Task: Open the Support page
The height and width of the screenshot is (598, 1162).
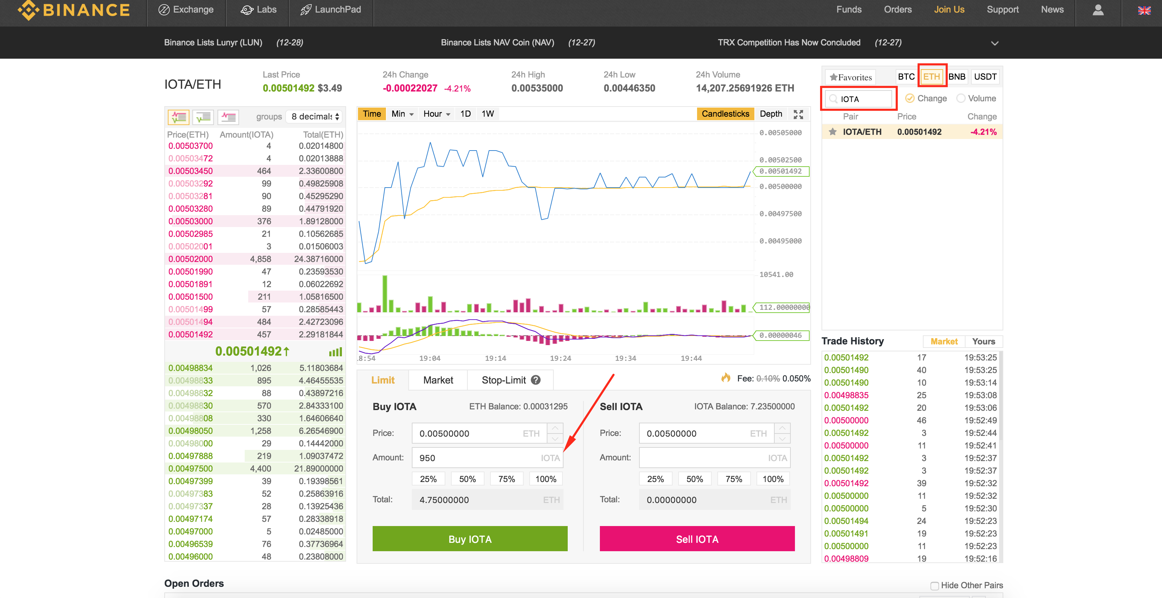Action: point(1002,9)
